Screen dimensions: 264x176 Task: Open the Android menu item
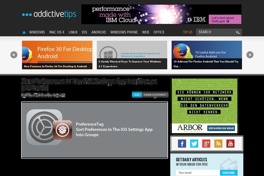(99, 32)
